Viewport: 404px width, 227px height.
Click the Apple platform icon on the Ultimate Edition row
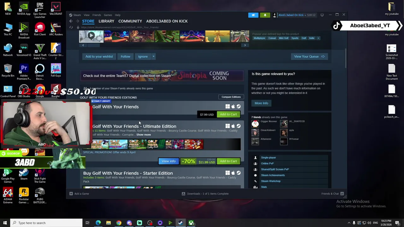(x=233, y=126)
